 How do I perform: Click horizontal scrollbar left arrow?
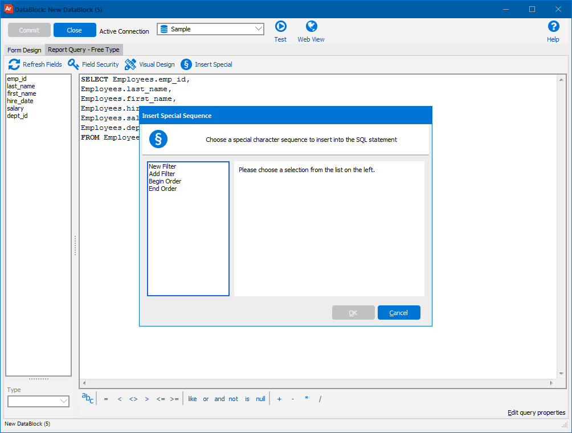click(84, 383)
